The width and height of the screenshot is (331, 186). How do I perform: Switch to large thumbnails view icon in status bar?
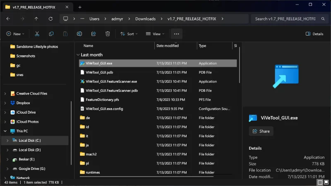click(x=326, y=182)
